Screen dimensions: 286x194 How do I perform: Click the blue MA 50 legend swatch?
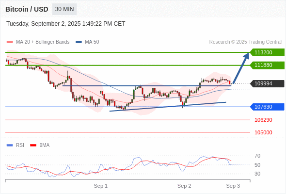click(x=79, y=42)
